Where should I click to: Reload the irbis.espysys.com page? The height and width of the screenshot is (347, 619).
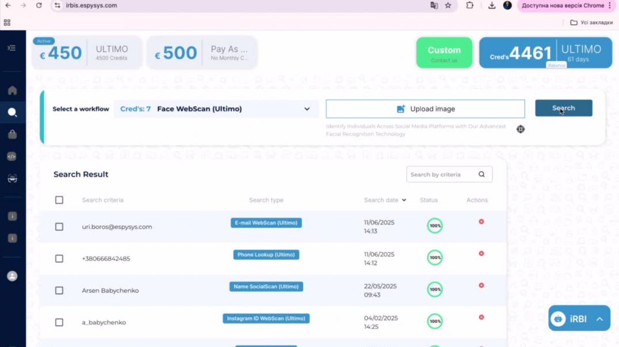coord(39,6)
